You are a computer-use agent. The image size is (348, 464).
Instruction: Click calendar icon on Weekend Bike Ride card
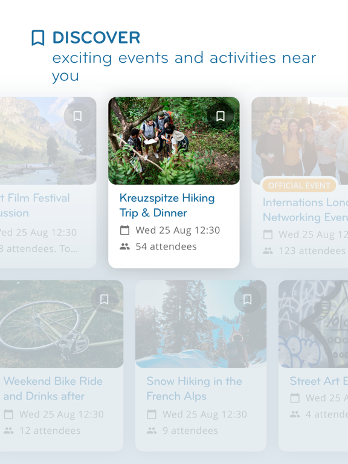(x=8, y=414)
